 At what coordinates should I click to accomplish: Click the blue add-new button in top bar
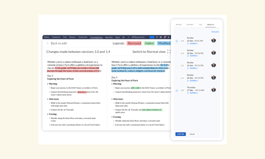point(152,37)
